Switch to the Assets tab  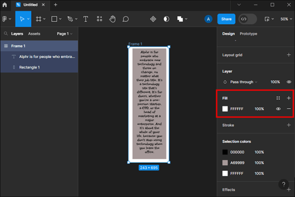tap(34, 34)
